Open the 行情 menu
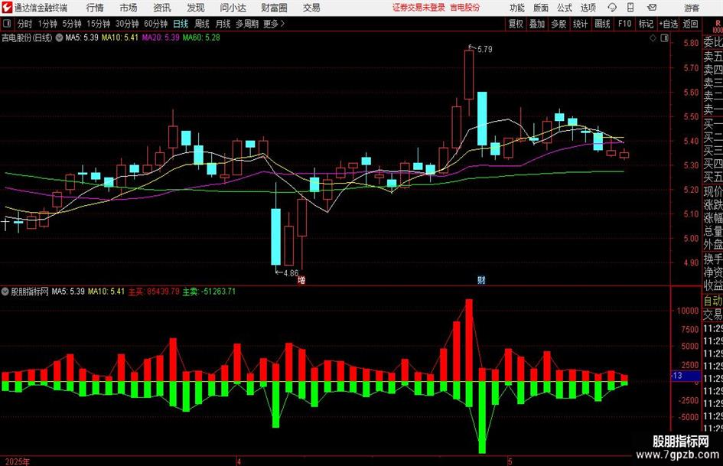 (x=95, y=8)
